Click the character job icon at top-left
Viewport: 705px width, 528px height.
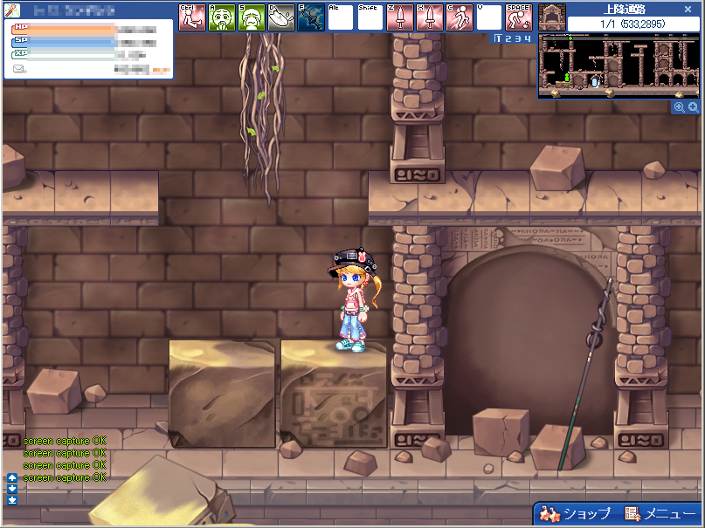click(x=11, y=10)
